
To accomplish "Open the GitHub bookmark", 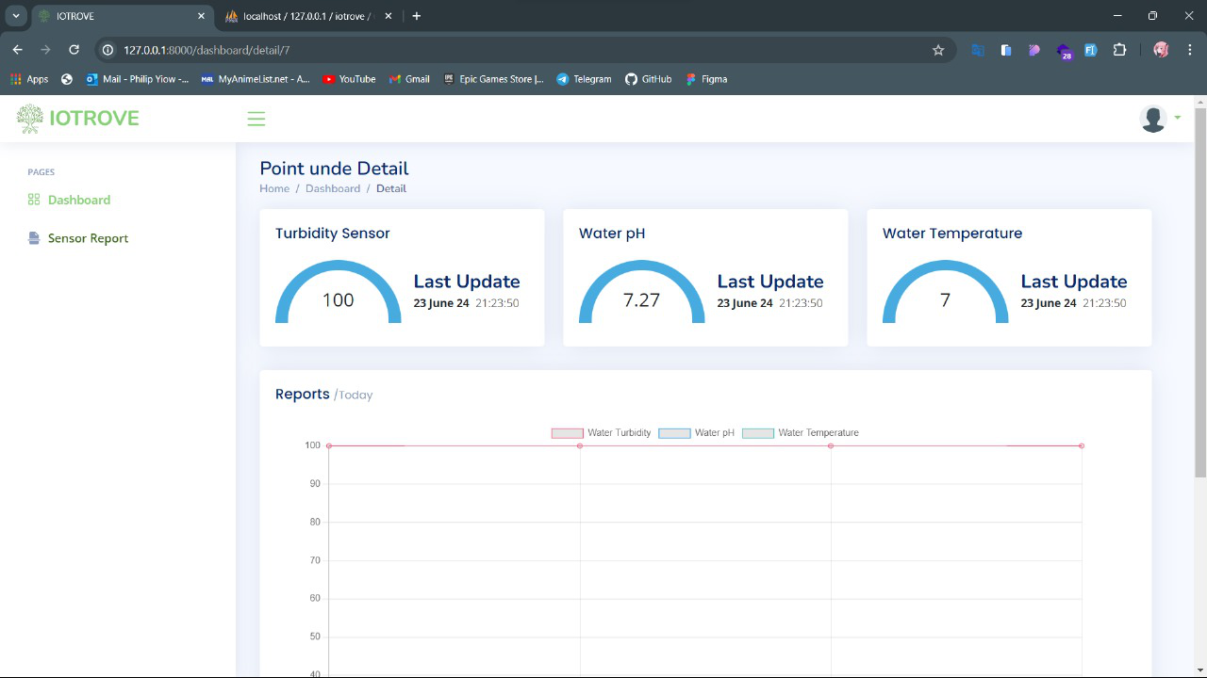I will 649,79.
